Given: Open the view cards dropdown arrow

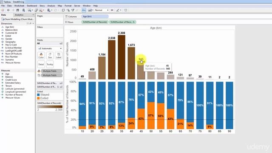Looking at the screenshot, I should [x=93, y=10].
